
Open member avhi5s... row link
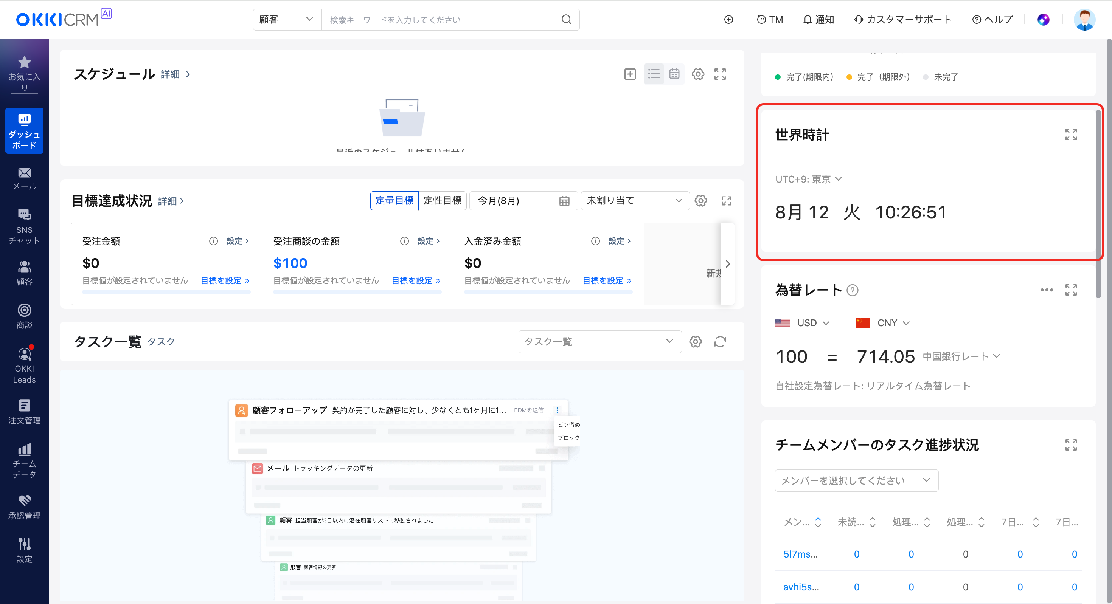click(x=801, y=587)
